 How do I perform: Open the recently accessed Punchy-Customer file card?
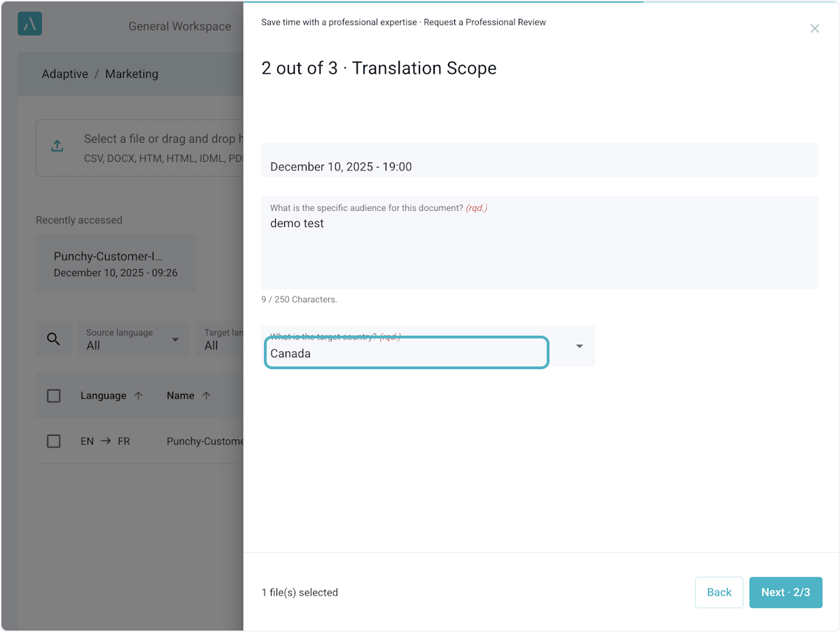(115, 263)
